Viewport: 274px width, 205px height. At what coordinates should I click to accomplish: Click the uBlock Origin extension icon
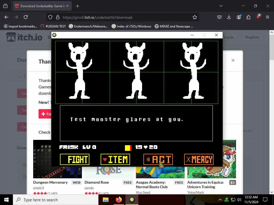258,17
